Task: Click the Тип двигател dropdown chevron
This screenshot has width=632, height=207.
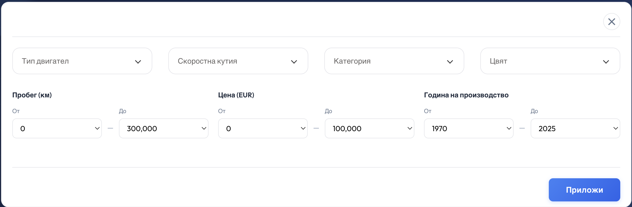Action: 138,61
